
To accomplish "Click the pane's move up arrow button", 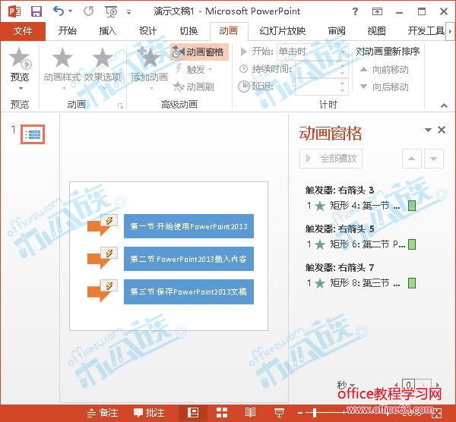I will (x=411, y=159).
